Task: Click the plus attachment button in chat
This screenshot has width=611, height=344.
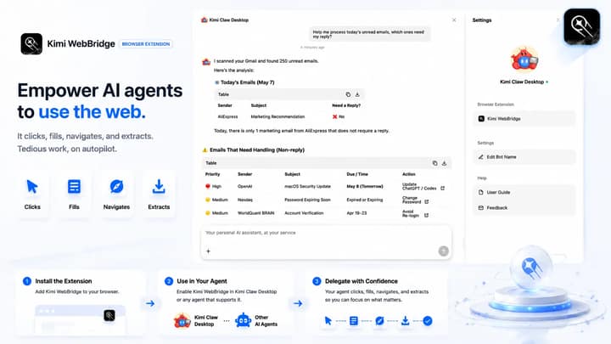Action: 208,251
